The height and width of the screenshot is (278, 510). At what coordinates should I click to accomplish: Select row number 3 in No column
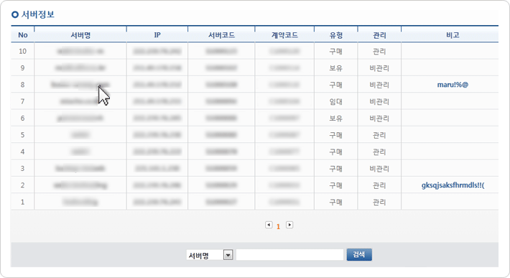point(22,168)
